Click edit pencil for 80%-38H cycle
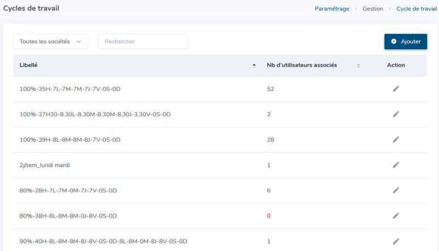This screenshot has width=439, height=251. click(396, 216)
